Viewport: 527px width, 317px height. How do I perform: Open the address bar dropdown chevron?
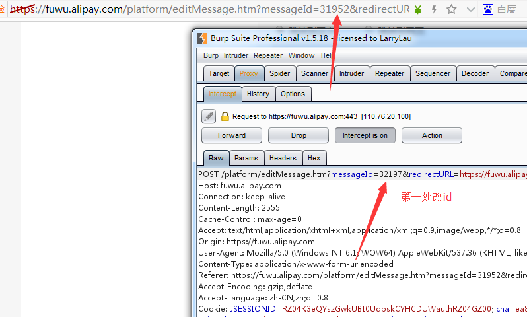point(470,9)
